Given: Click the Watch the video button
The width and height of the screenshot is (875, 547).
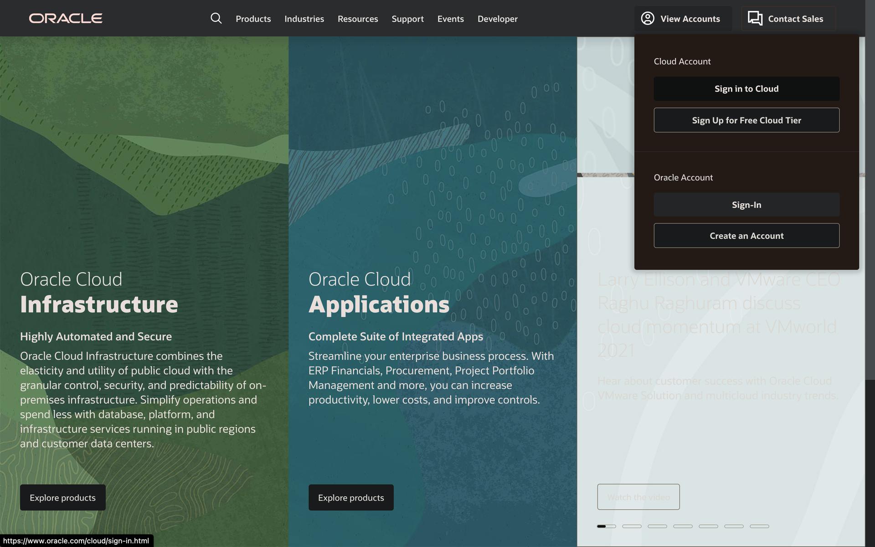Looking at the screenshot, I should click(638, 497).
